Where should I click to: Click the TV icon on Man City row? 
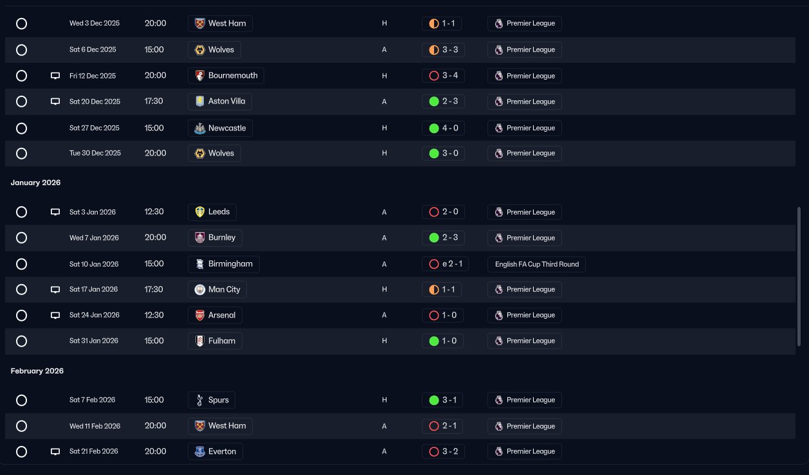[55, 290]
